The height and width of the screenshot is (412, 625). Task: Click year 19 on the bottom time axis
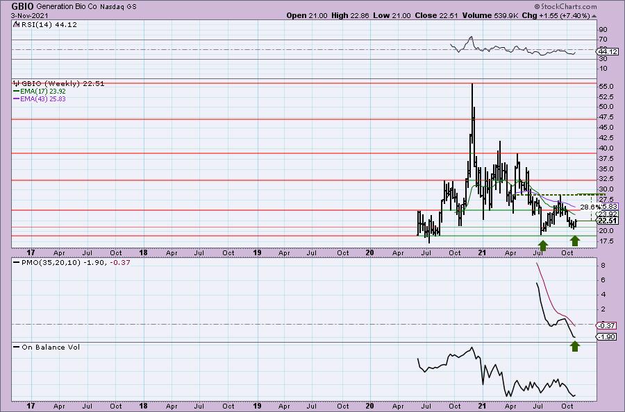click(x=257, y=406)
